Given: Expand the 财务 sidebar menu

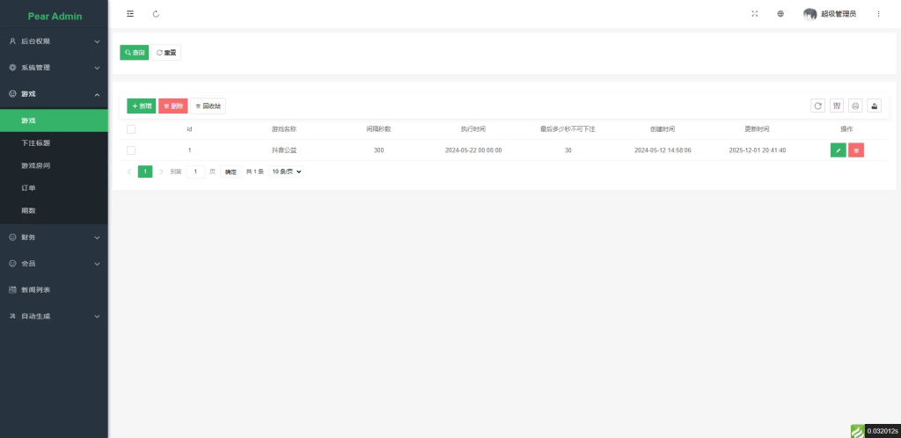Looking at the screenshot, I should (x=54, y=237).
